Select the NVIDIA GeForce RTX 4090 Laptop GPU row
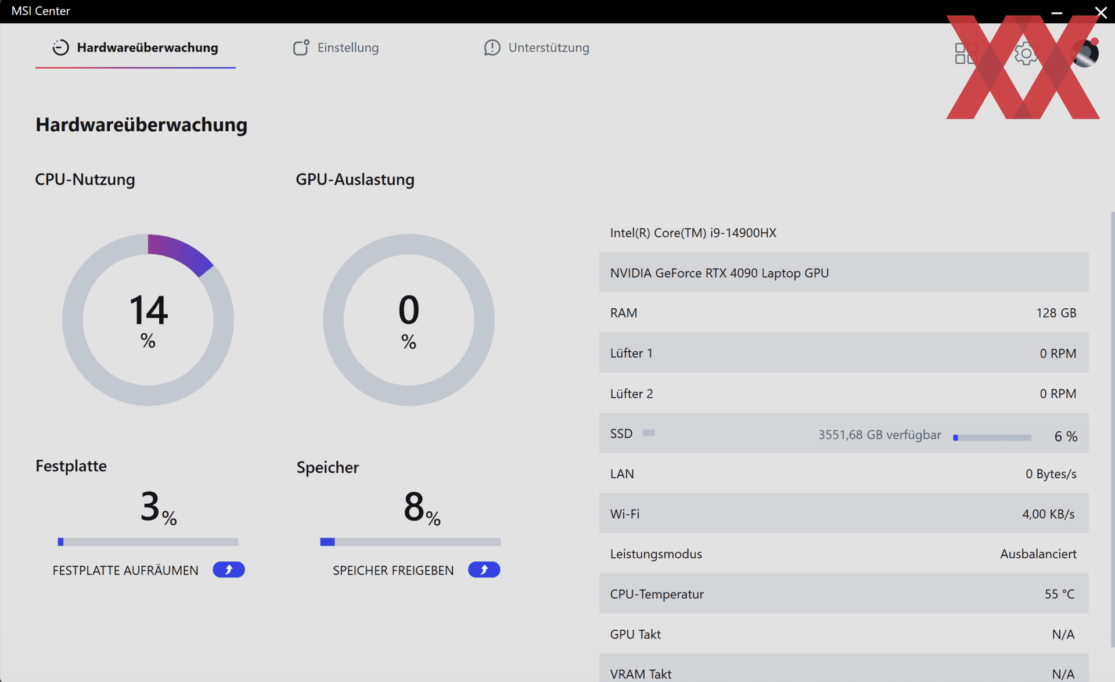The image size is (1115, 682). tap(844, 273)
